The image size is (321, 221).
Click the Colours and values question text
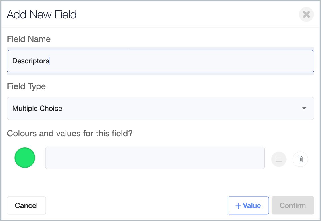pyautogui.click(x=70, y=134)
